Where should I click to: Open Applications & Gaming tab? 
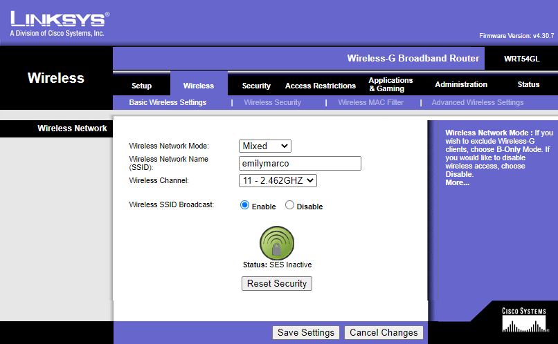pyautogui.click(x=390, y=84)
